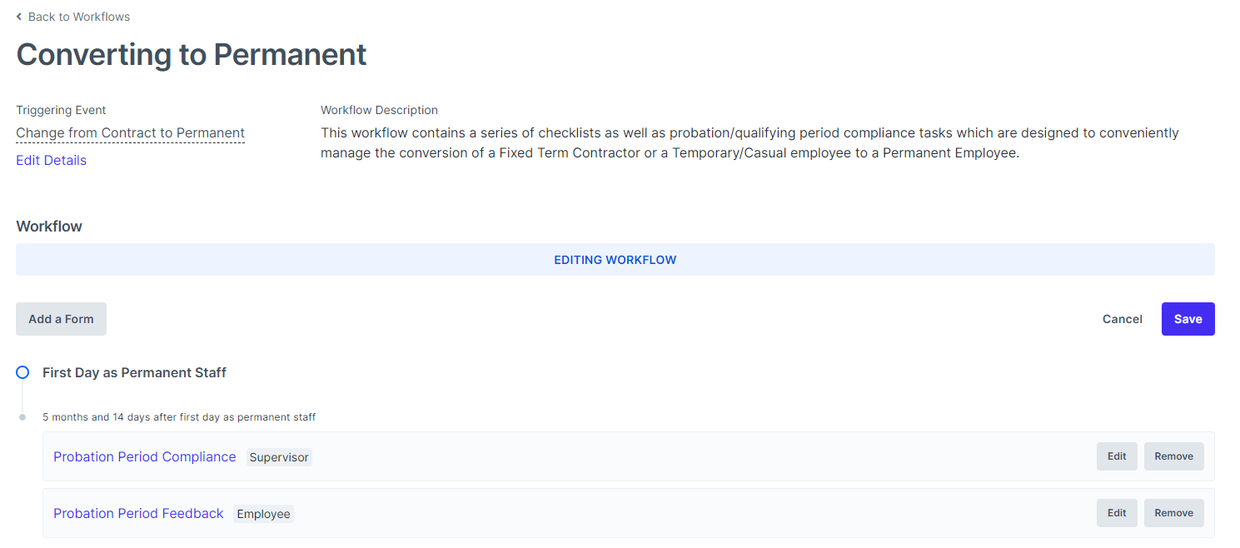Open the Probation Period Compliance form
The height and width of the screenshot is (548, 1240).
tap(144, 456)
